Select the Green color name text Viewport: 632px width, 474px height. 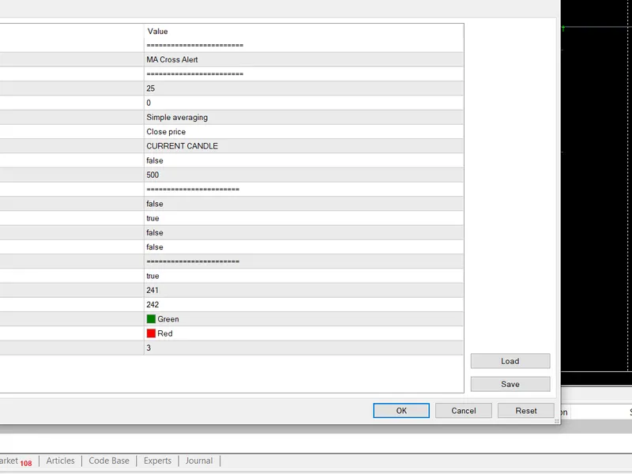click(x=168, y=319)
